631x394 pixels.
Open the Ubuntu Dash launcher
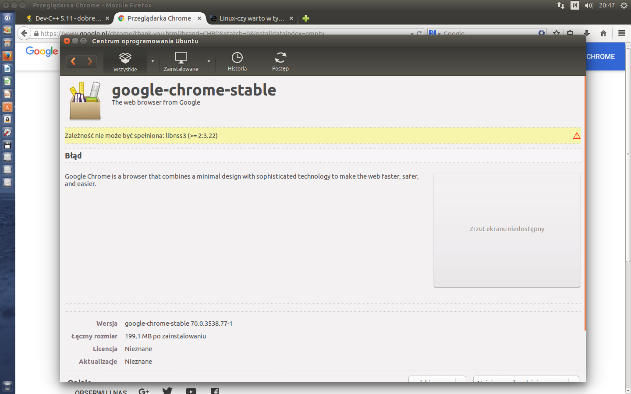pyautogui.click(x=7, y=18)
